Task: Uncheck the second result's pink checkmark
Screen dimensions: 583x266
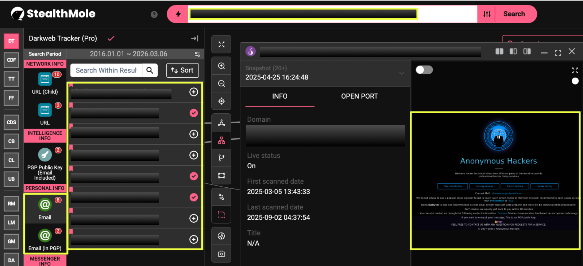Action: point(194,113)
